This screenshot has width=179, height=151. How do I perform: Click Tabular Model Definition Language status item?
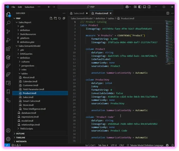click(147, 145)
